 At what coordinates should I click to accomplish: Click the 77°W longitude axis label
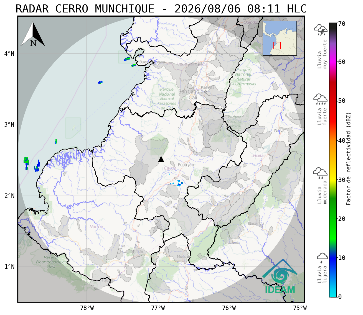(x=158, y=308)
